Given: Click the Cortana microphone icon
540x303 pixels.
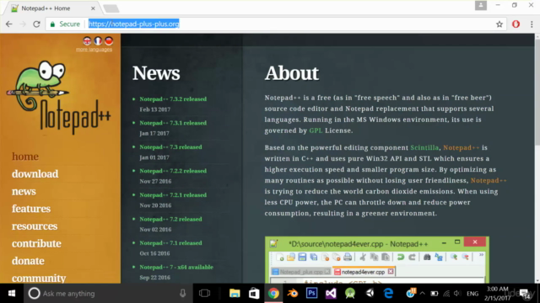Looking at the screenshot, I should pyautogui.click(x=182, y=294).
